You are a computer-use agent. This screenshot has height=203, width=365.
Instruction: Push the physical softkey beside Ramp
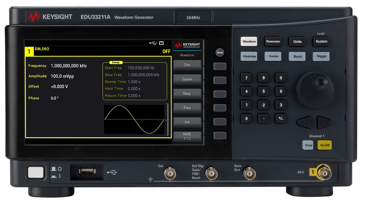220,94
